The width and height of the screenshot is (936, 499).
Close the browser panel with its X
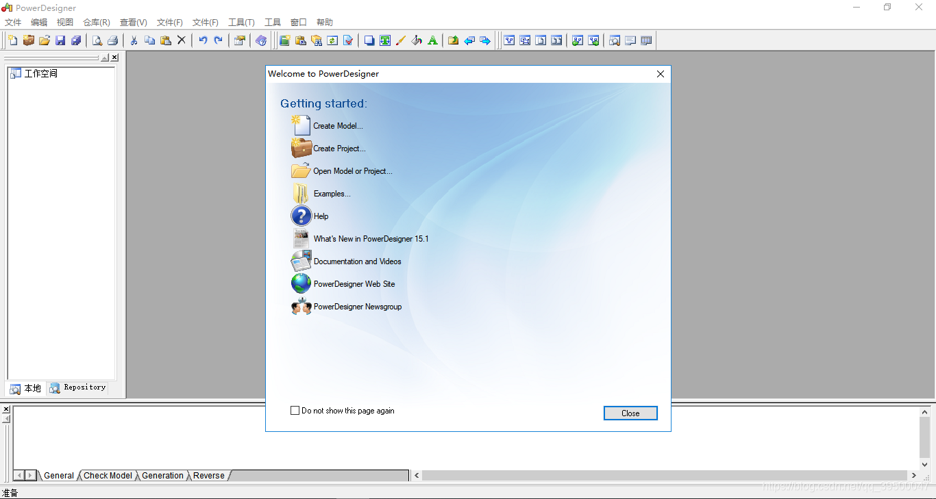point(114,58)
